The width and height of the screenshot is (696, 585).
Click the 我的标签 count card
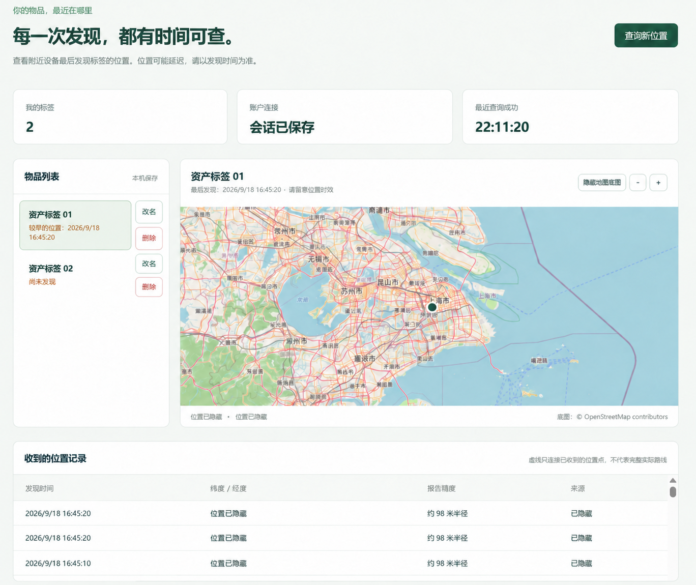(x=120, y=117)
